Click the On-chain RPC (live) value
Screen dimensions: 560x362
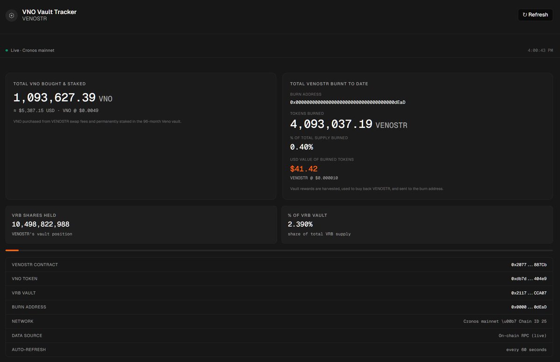point(523,335)
